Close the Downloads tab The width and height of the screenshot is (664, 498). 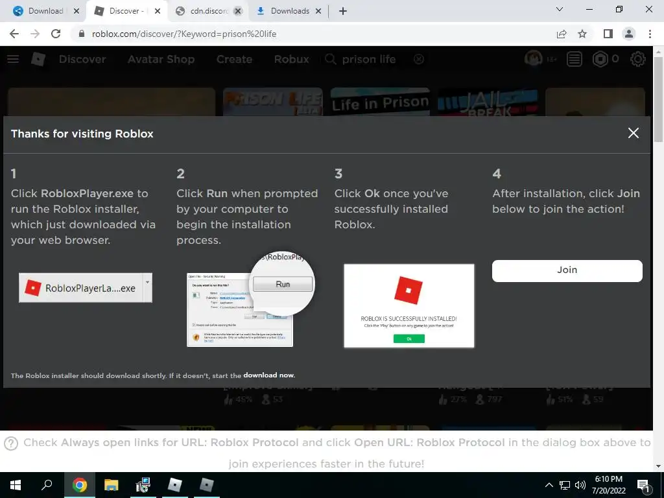tap(318, 11)
